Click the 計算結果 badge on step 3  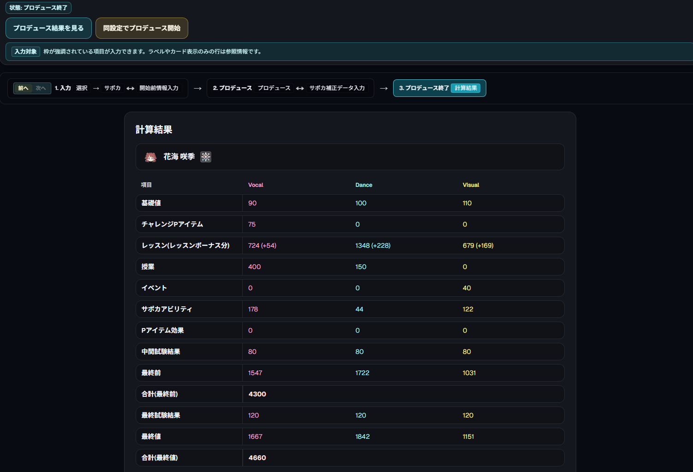pyautogui.click(x=466, y=88)
